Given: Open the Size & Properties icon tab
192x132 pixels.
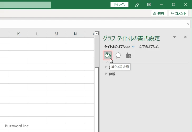Looking at the screenshot, I should (129, 55).
